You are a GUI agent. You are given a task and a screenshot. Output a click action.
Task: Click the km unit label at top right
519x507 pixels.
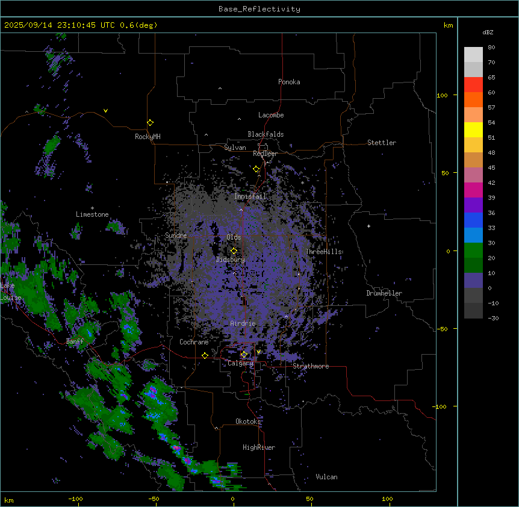(448, 25)
